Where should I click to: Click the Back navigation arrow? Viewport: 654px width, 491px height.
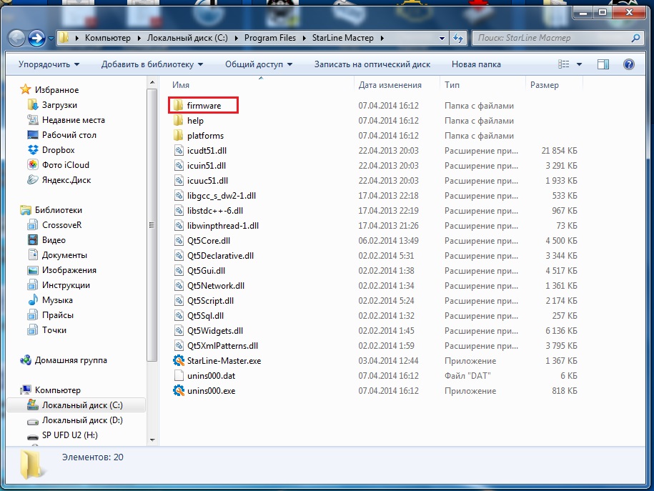click(x=18, y=38)
